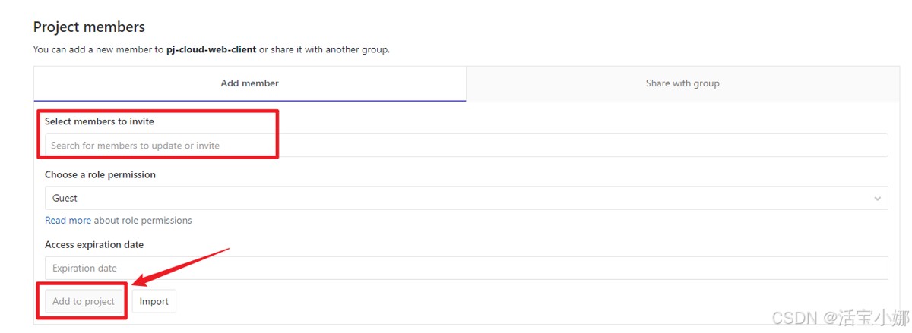Switch to the Add member tab

(249, 83)
